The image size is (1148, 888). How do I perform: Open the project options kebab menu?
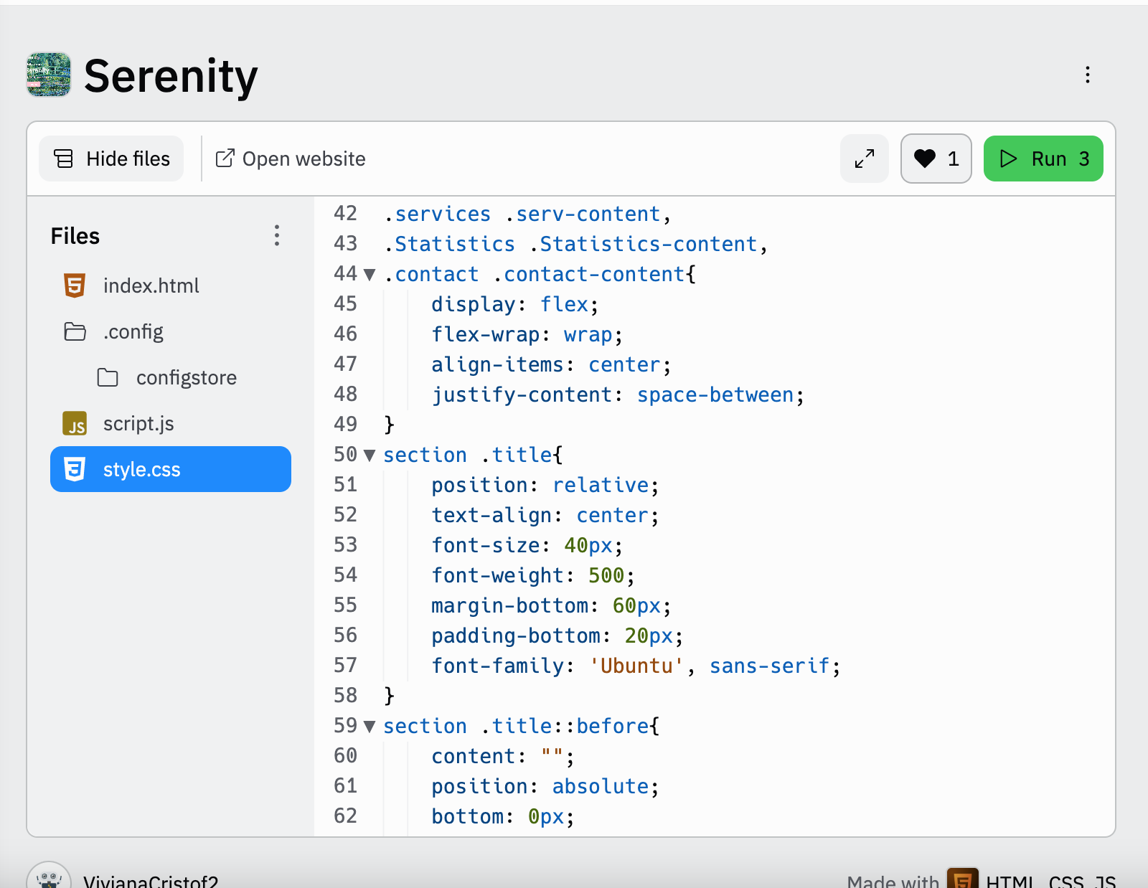[1088, 75]
